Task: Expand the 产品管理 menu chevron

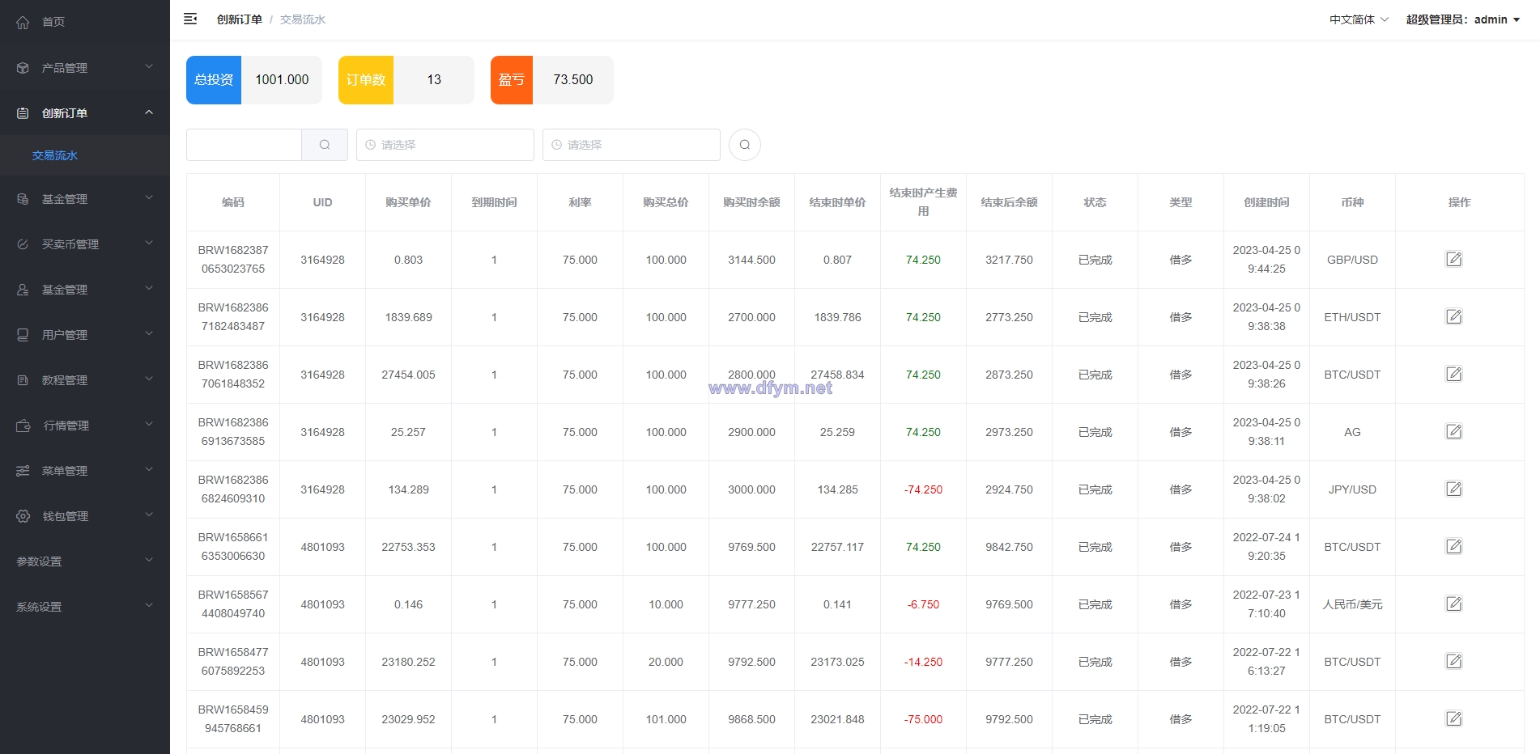Action: [149, 67]
